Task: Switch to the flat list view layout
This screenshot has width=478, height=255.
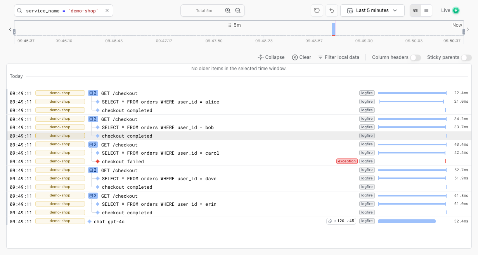Action: (x=426, y=10)
